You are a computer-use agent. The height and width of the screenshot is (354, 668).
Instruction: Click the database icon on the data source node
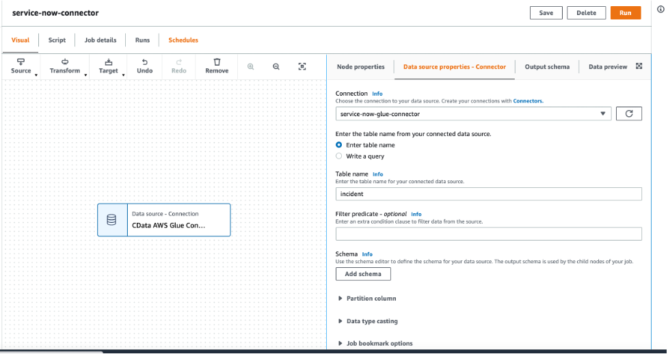[111, 220]
